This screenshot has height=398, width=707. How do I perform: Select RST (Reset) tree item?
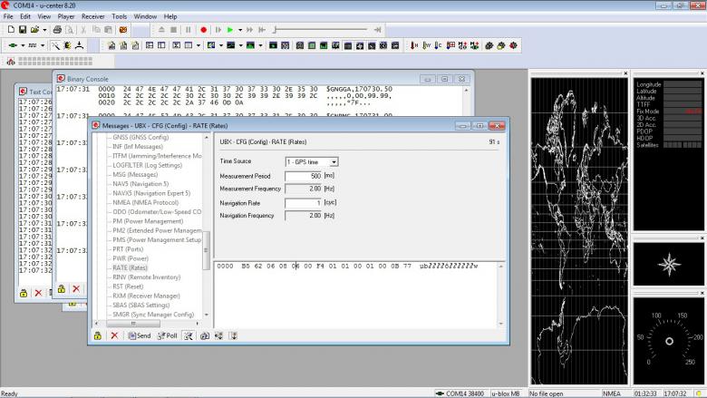128,286
